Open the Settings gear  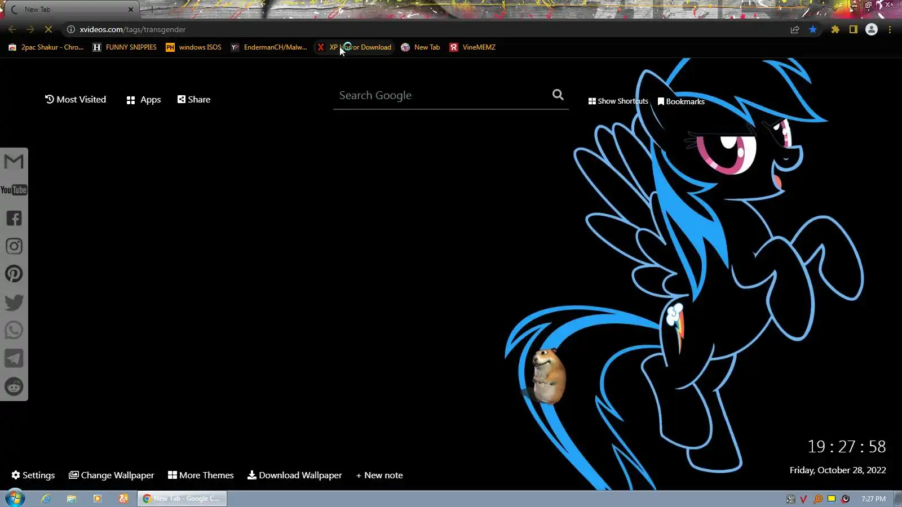point(33,475)
